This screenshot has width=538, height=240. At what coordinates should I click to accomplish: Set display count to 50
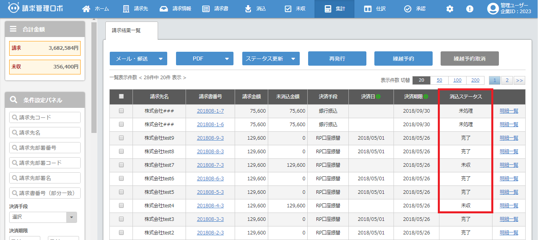(439, 80)
